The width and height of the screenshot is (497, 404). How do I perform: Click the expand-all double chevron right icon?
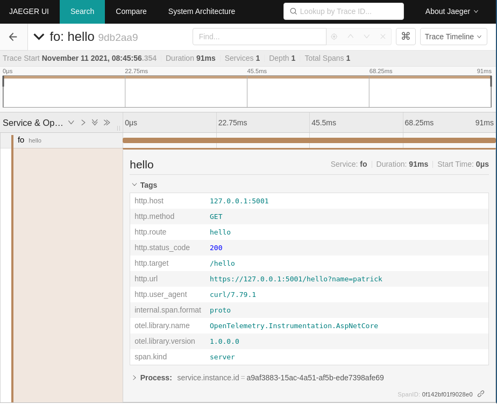pyautogui.click(x=107, y=123)
